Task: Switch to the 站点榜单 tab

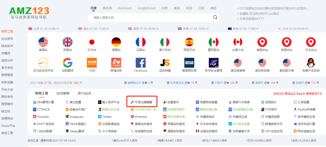Action: 63,93
